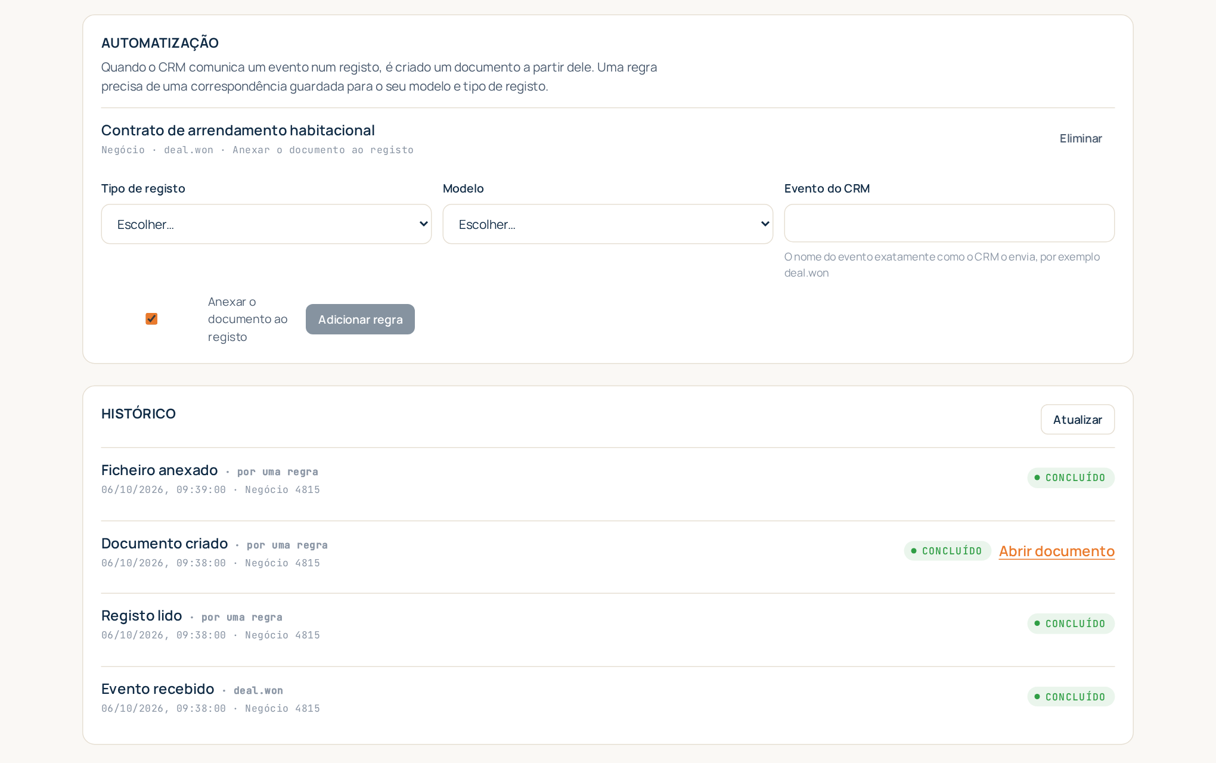The image size is (1216, 763).
Task: Click the 'Adicionar regra' button
Action: pos(360,320)
